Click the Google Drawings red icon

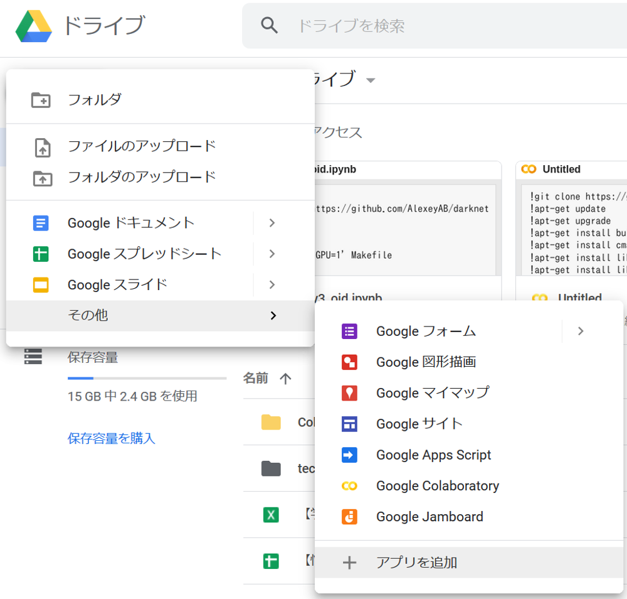coord(349,362)
